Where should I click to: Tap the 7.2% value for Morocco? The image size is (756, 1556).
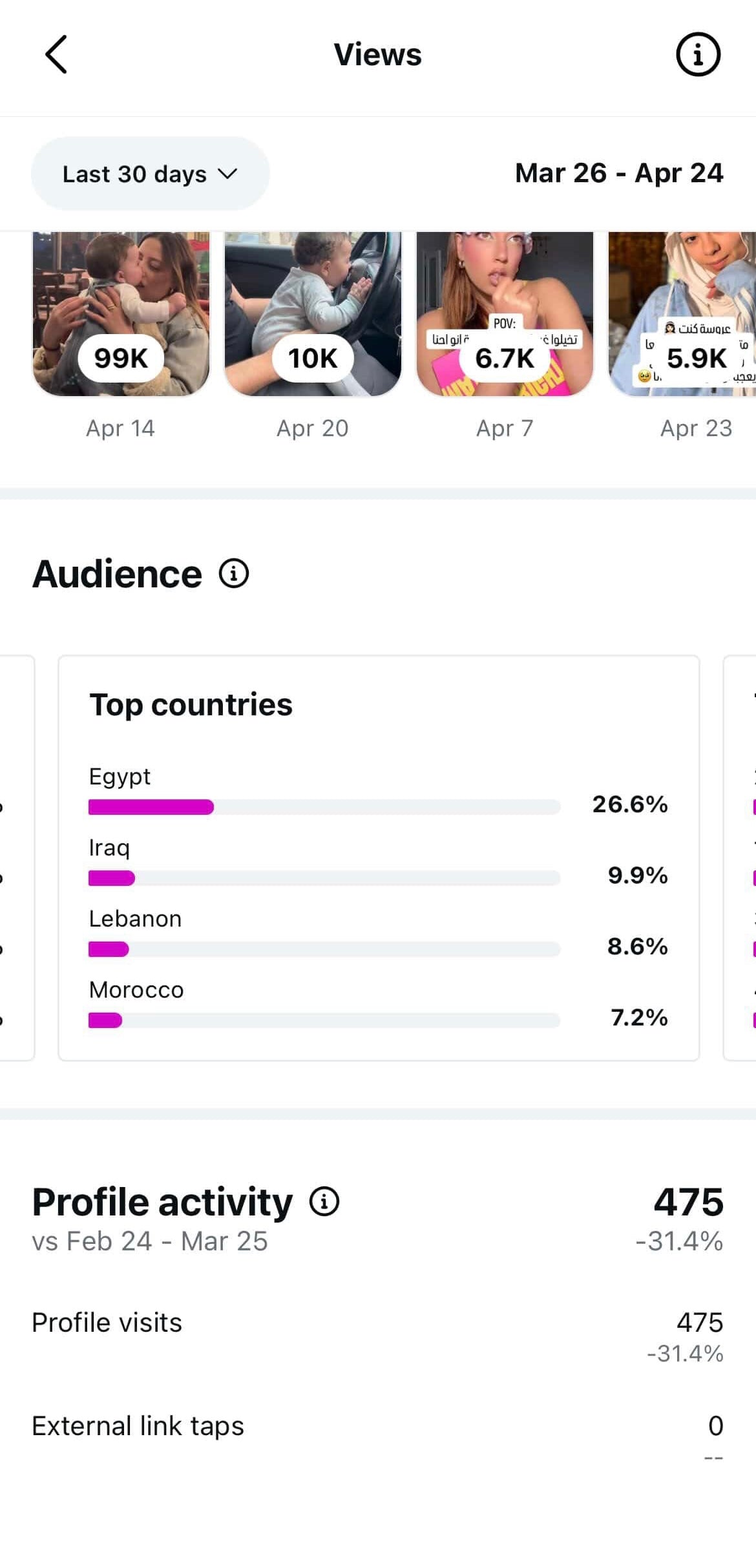coord(639,1017)
